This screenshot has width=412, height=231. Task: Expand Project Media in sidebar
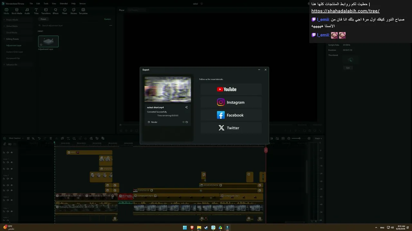pos(4,20)
